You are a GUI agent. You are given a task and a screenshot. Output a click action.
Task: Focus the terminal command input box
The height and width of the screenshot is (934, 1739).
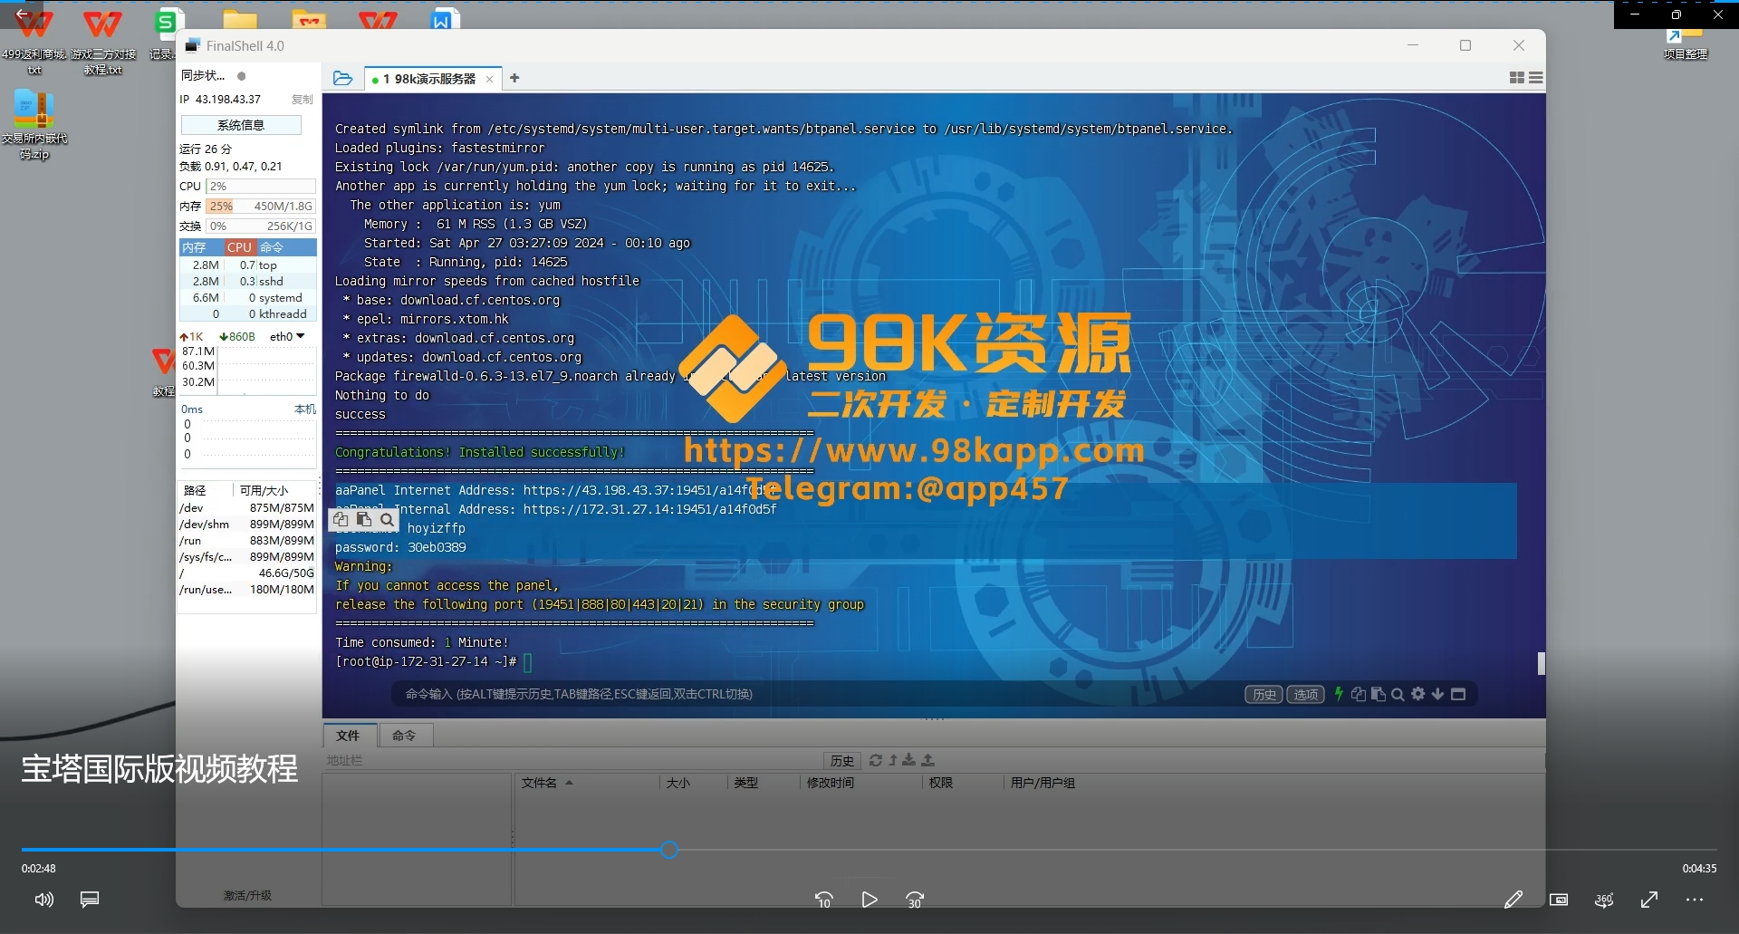pyautogui.click(x=815, y=694)
